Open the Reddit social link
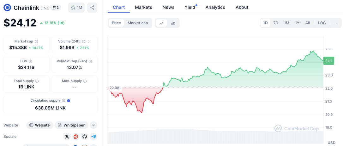 [75, 137]
